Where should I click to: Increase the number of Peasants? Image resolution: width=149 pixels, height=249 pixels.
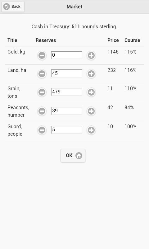91,111
